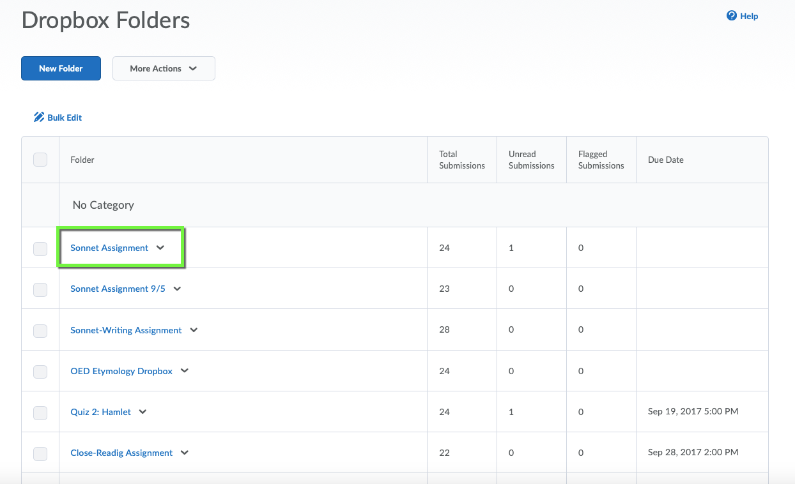Screen dimensions: 795x484
Task: Toggle the select-all checkbox in header
Action: (x=40, y=160)
